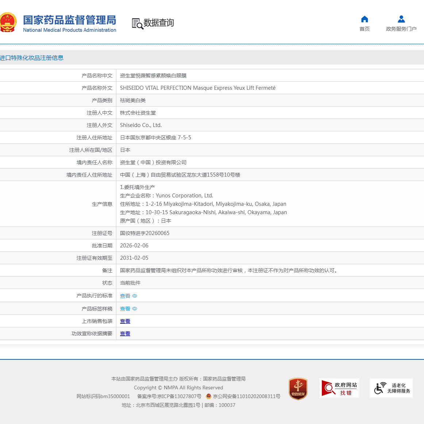The width and height of the screenshot is (424, 424).
Task: Click the 注册证号 field label
Action: tap(102, 233)
